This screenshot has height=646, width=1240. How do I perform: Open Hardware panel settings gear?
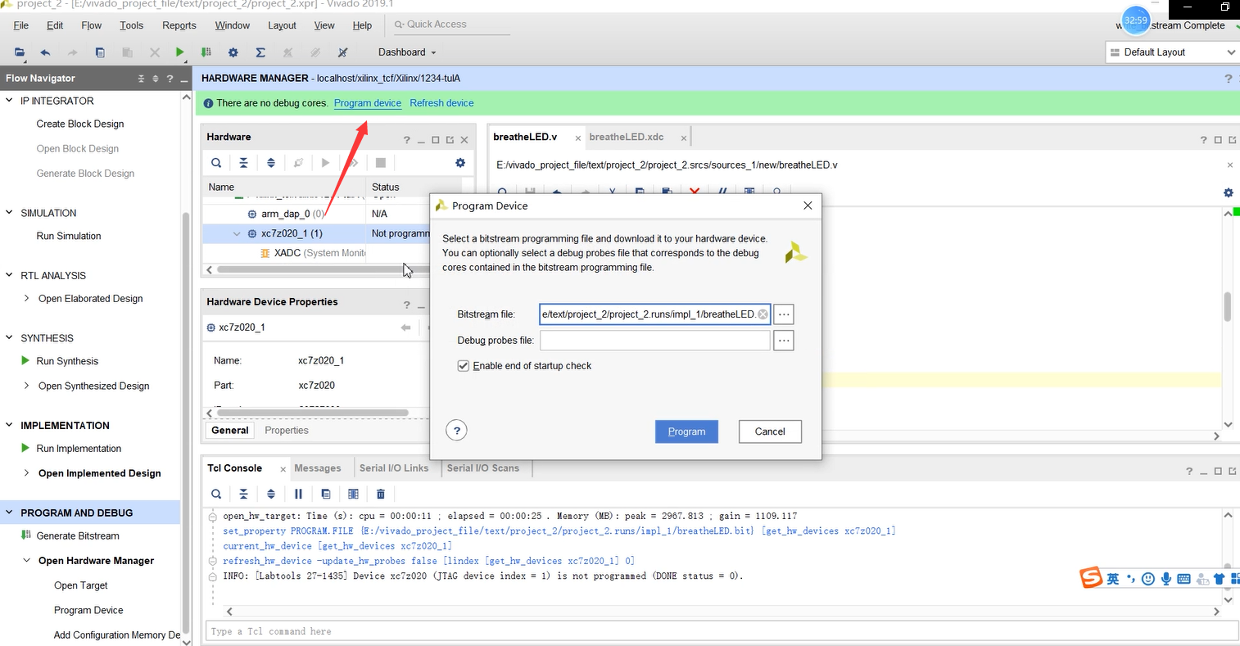click(460, 163)
